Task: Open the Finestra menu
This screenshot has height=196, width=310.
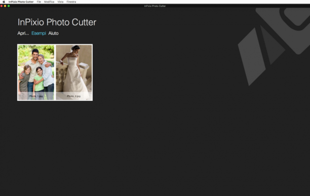Action: pos(71,2)
